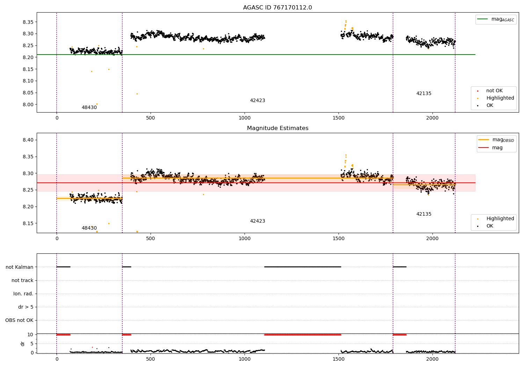This screenshot has width=524, height=367.
Task: Click the y-tick '10' in the dr panel
Action: 30,334
